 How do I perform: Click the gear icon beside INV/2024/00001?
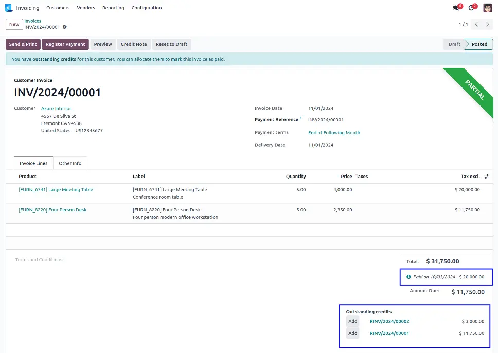click(65, 27)
